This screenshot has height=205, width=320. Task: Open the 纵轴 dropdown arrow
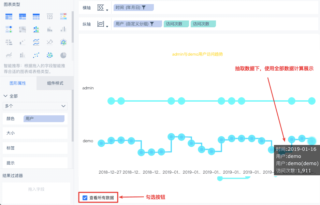(x=107, y=26)
